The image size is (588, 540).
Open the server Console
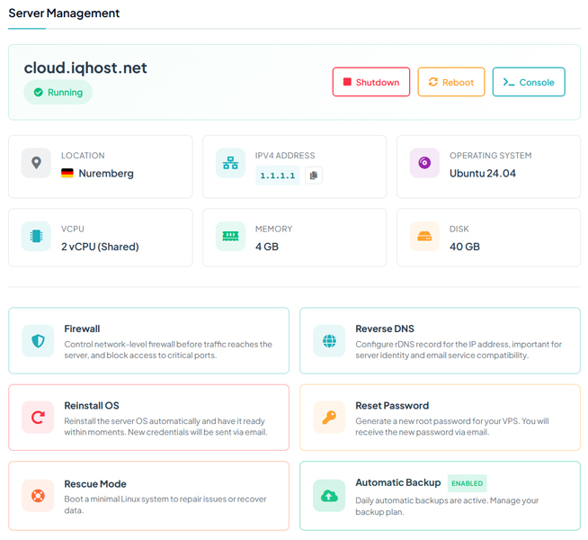[x=529, y=82]
